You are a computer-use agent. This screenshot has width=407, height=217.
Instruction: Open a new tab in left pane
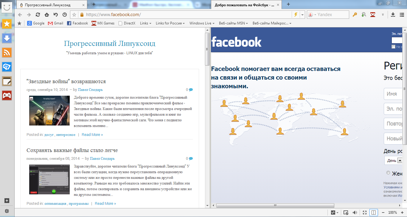coord(94,4)
